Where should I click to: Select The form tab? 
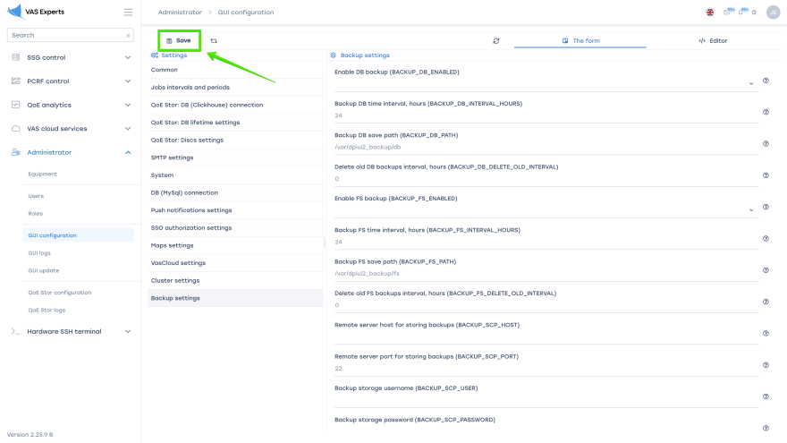(x=580, y=40)
